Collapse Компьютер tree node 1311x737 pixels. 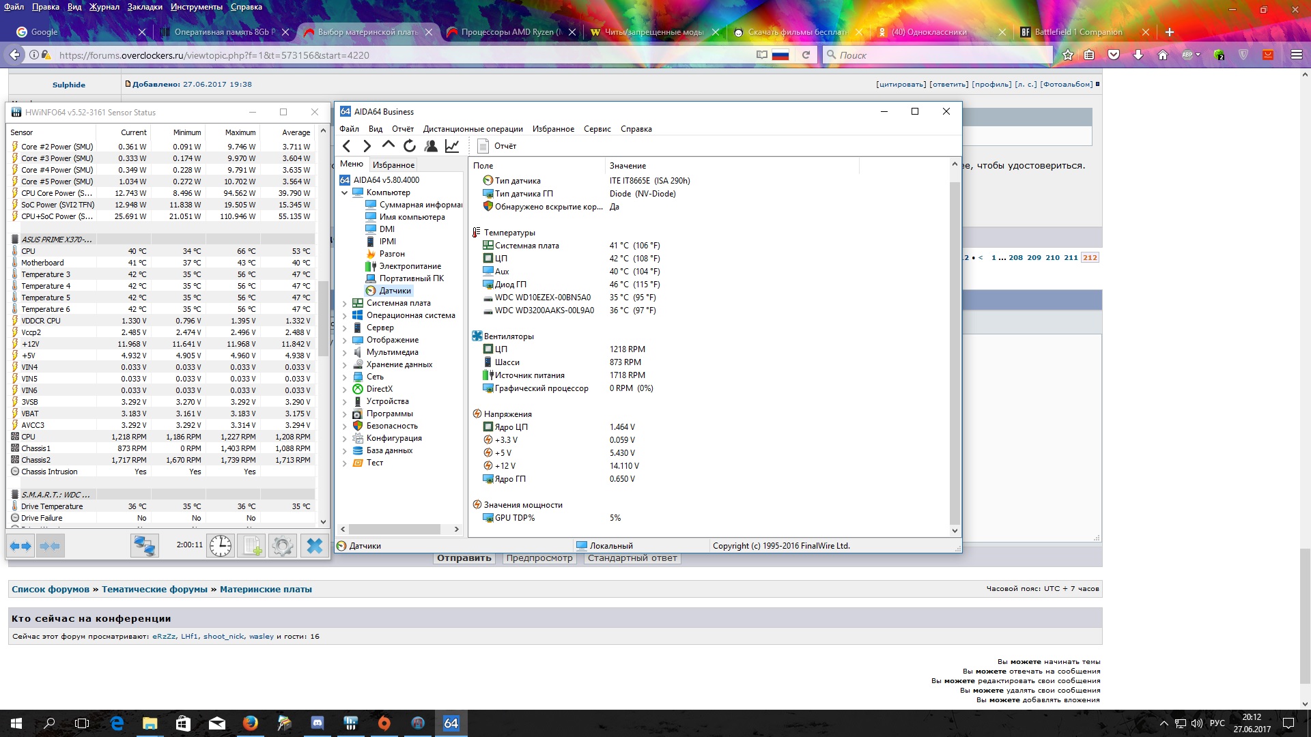tap(344, 192)
